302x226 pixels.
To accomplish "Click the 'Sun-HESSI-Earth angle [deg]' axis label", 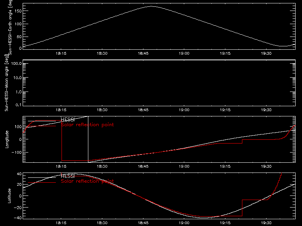I will 10,27.
